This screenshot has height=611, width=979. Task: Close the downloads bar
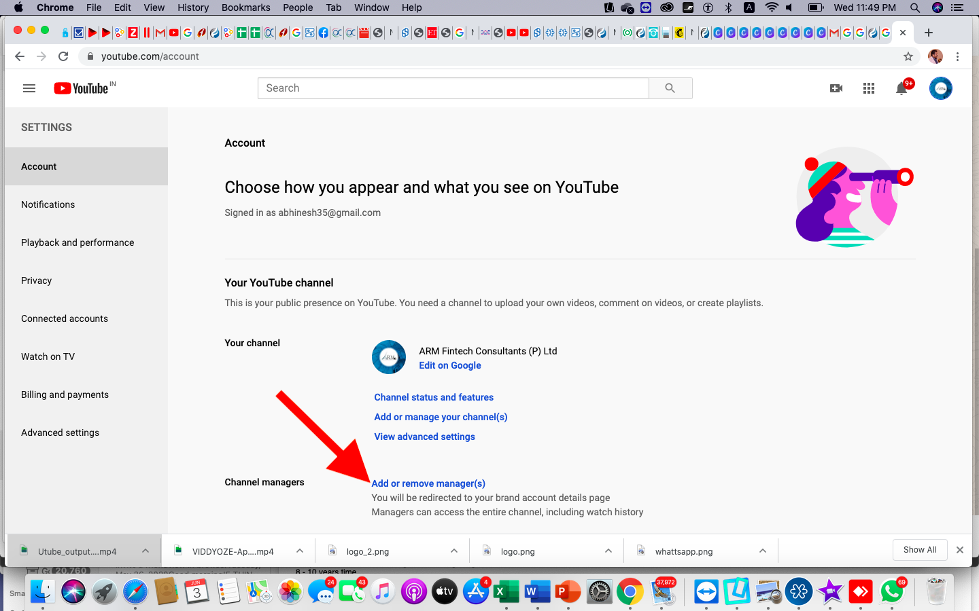point(960,550)
